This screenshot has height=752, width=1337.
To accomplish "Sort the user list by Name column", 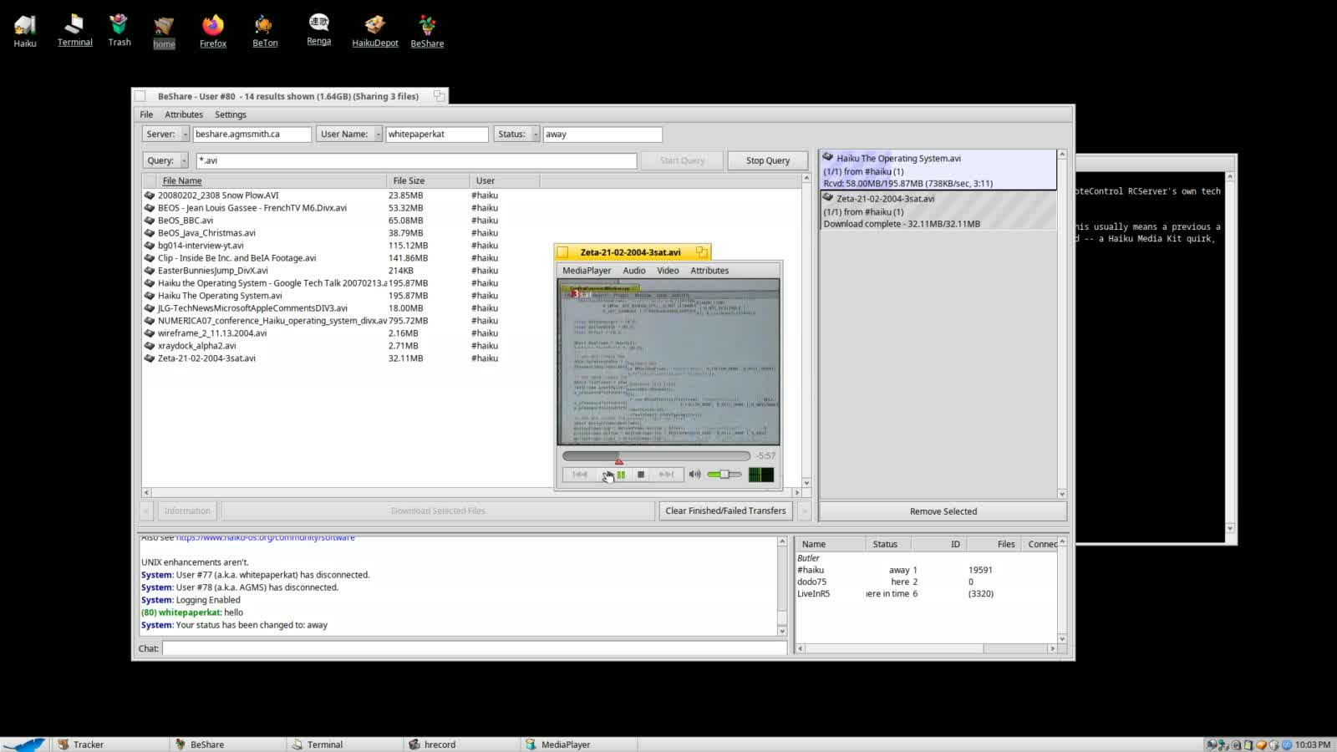I will click(829, 544).
